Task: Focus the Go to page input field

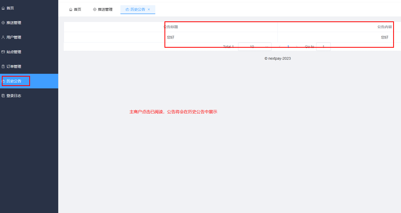Action: pyautogui.click(x=323, y=47)
